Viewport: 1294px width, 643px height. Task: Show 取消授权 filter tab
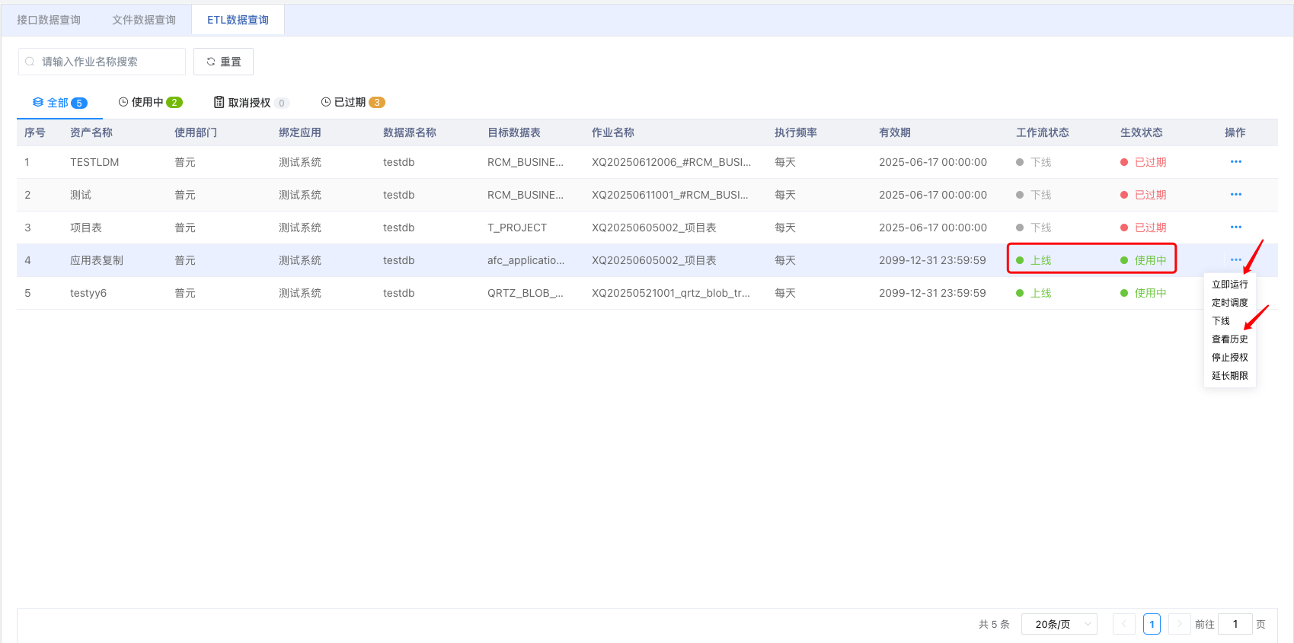250,103
